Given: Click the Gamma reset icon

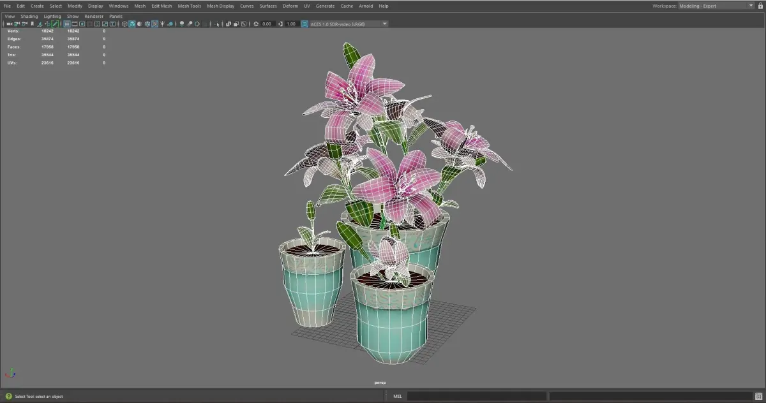Looking at the screenshot, I should click(280, 24).
